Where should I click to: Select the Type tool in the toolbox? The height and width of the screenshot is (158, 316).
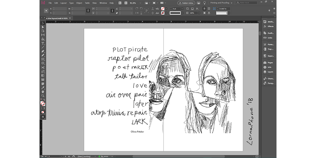43,43
